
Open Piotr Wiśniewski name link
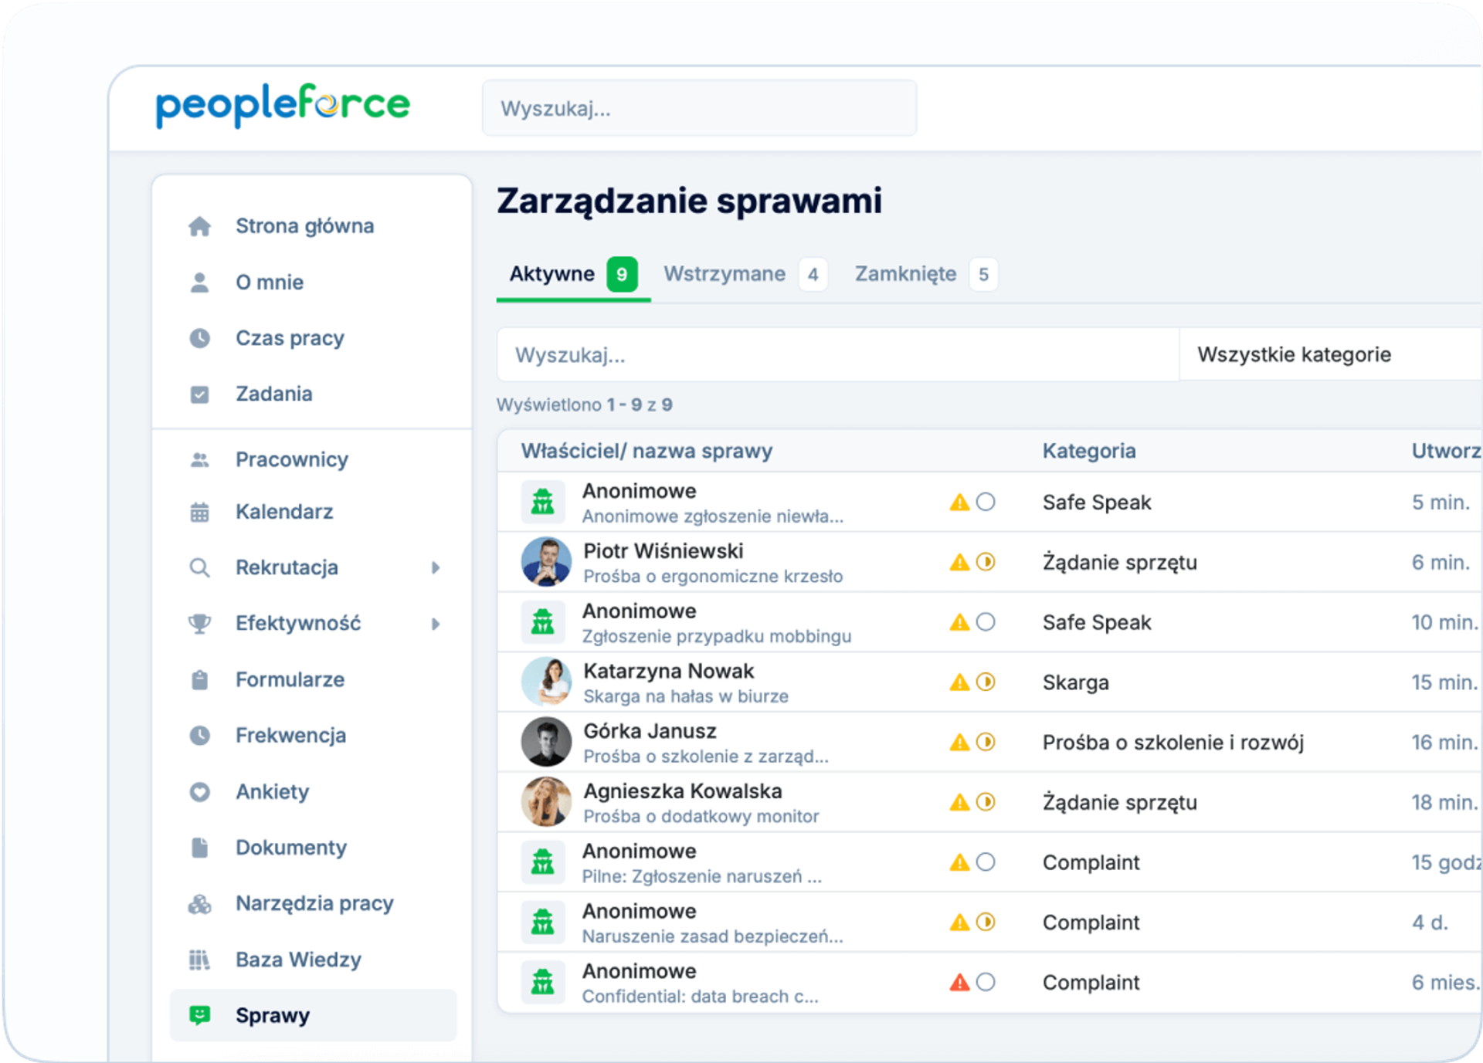point(663,551)
